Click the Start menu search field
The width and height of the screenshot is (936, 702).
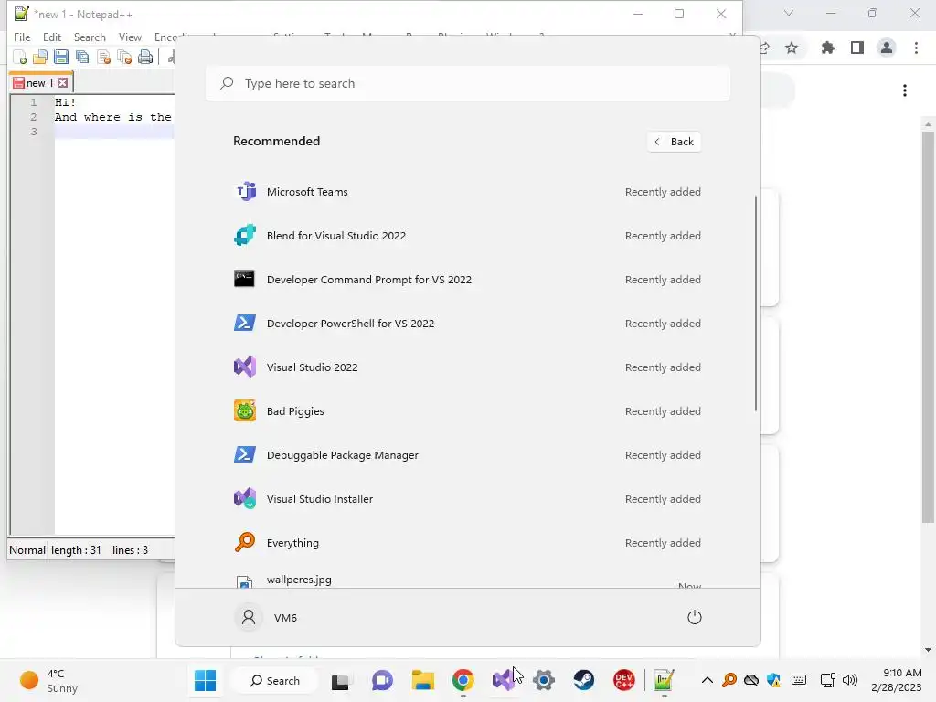coord(467,83)
